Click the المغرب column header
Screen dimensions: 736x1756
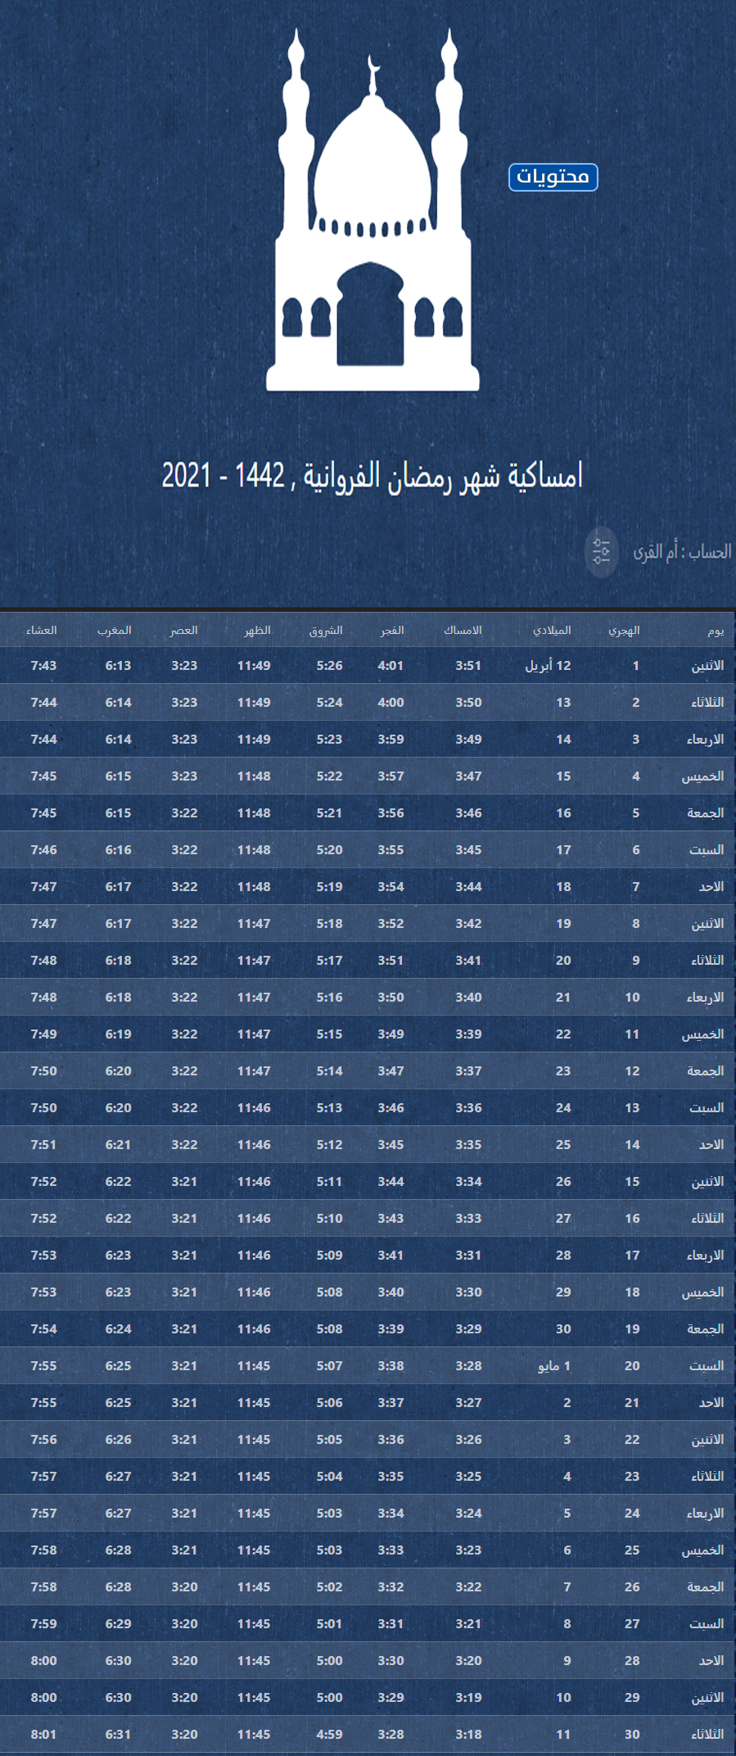(115, 630)
